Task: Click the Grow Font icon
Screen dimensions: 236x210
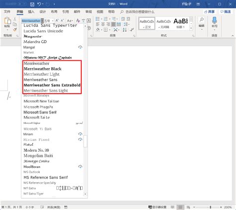Action: point(57,20)
